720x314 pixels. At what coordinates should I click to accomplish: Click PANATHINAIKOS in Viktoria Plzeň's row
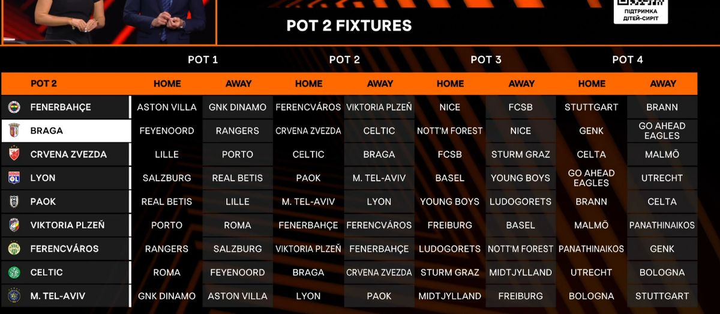pyautogui.click(x=662, y=225)
